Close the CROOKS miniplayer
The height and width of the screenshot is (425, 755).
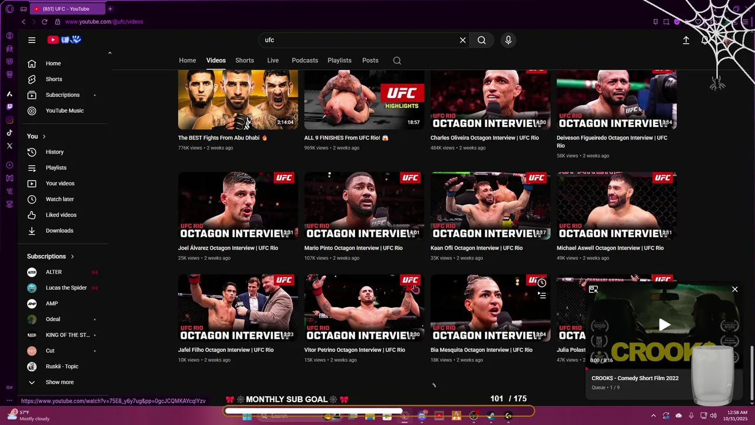point(735,289)
